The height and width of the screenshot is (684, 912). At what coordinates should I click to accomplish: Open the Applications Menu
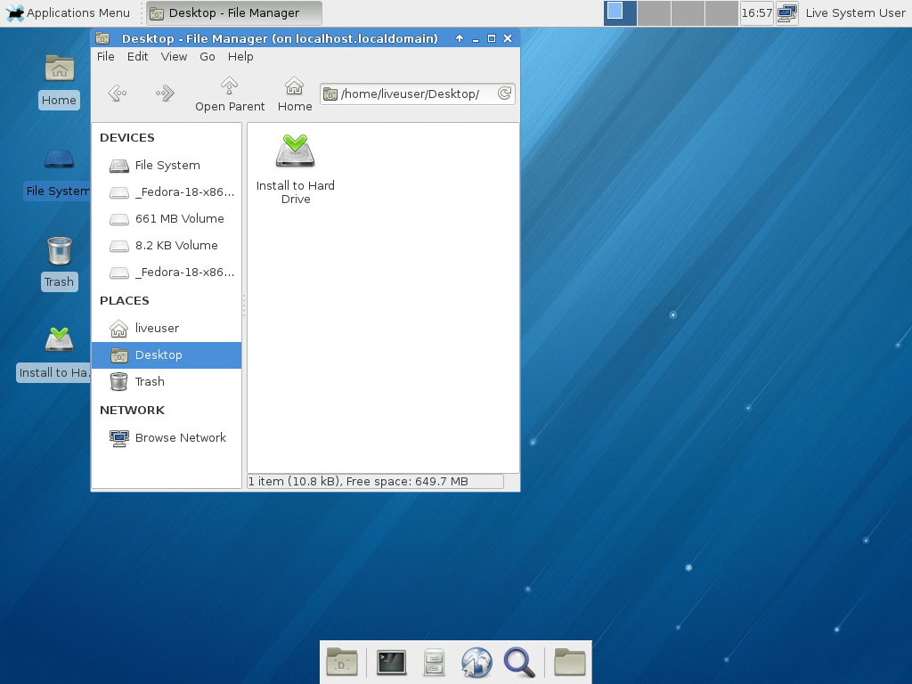coord(68,12)
